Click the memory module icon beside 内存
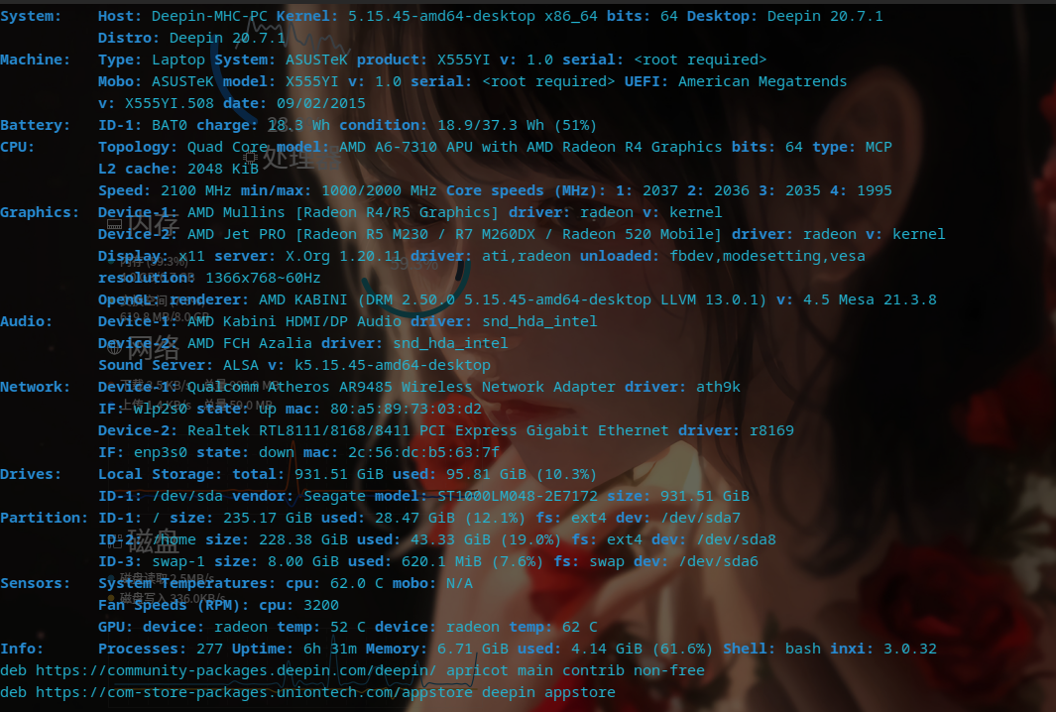Image resolution: width=1056 pixels, height=712 pixels. tap(114, 224)
